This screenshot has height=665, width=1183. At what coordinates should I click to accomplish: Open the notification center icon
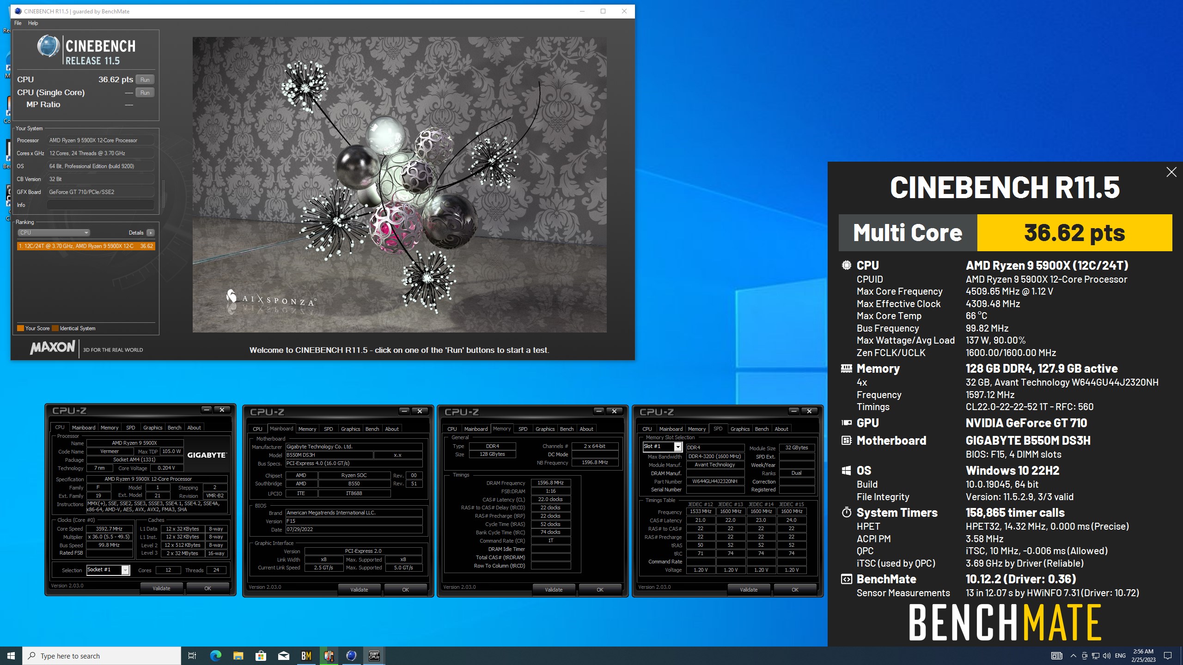(1168, 656)
